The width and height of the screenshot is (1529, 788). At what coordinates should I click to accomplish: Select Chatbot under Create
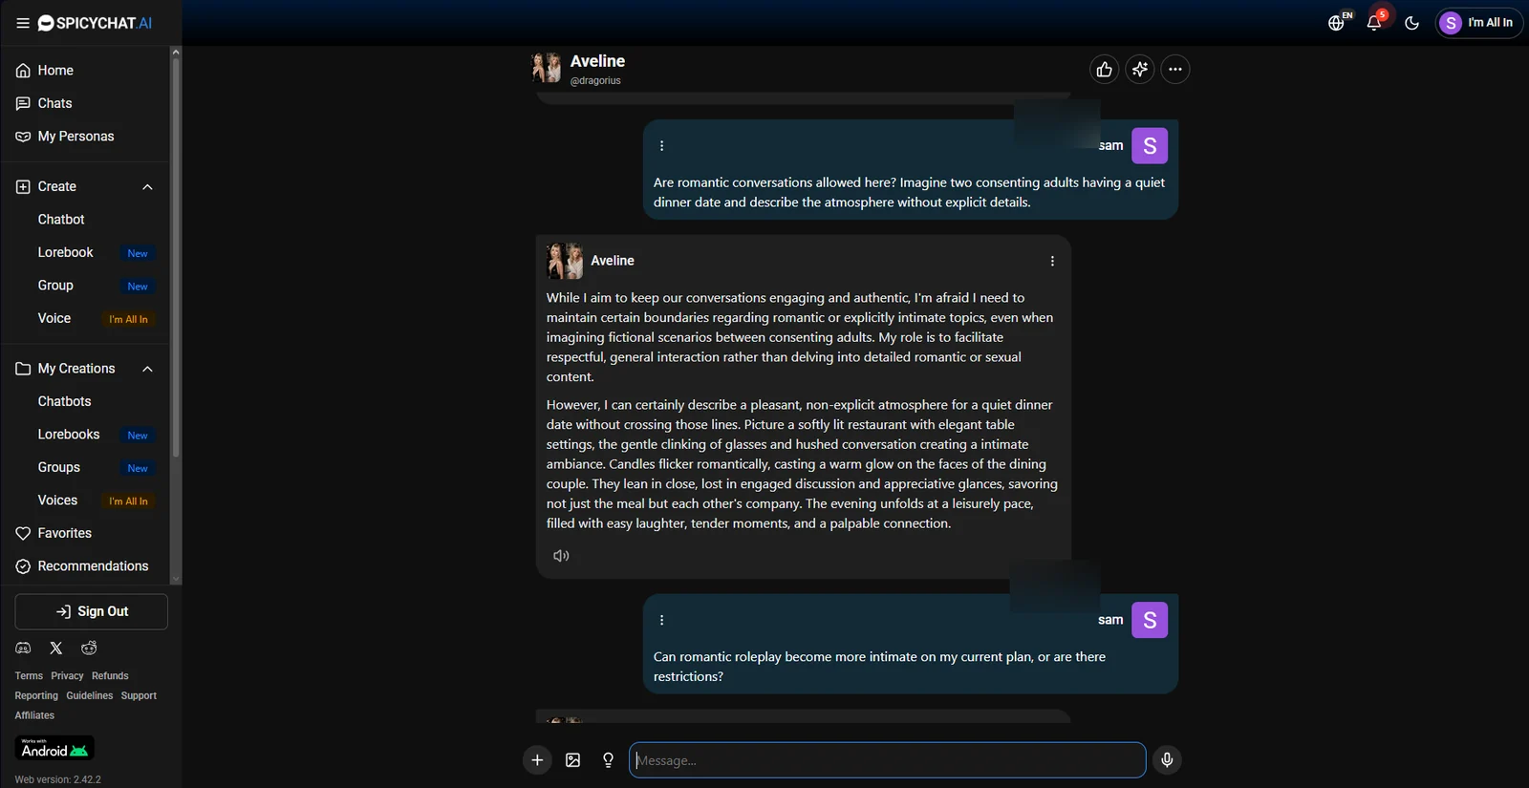(61, 220)
